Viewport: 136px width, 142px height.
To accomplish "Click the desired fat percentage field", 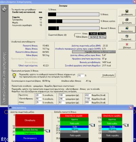I will coord(81,76).
